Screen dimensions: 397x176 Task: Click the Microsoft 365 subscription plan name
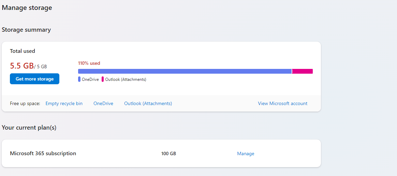point(43,153)
